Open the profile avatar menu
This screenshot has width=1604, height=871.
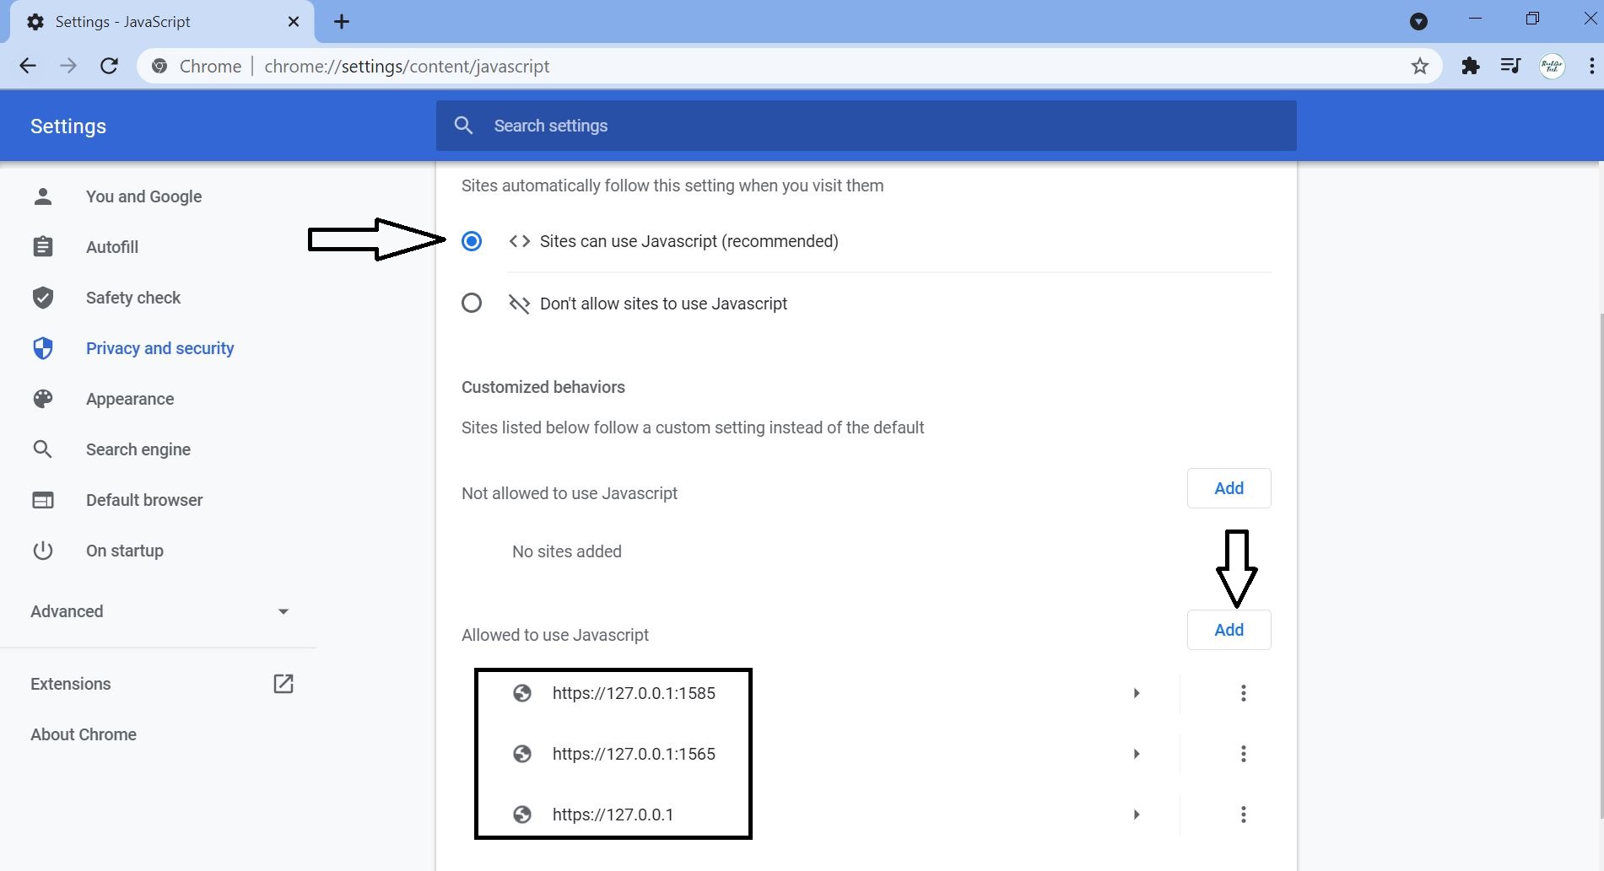1552,66
